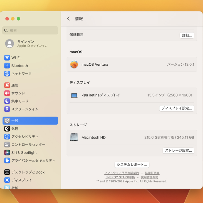The width and height of the screenshot is (203, 203).
Task: Open プライバシーとセキュリティ hand icon
Action: (x=7, y=160)
